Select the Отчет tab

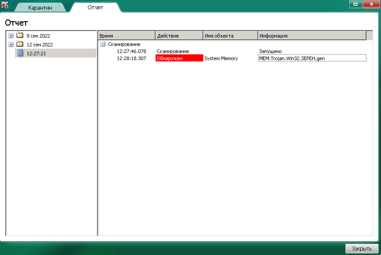[x=95, y=7]
